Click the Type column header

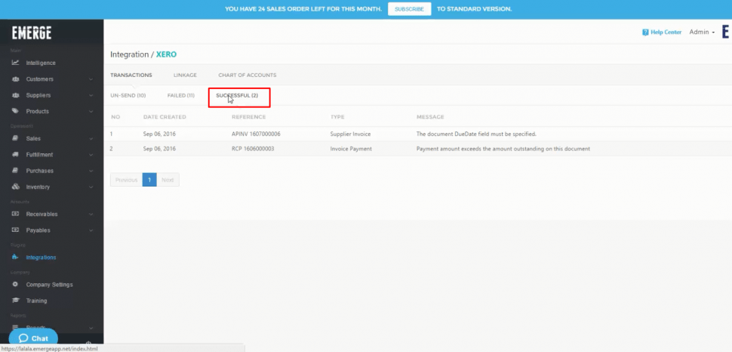pos(337,117)
